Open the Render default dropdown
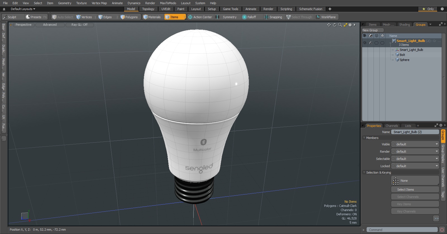This screenshot has width=447, height=234. (x=417, y=152)
